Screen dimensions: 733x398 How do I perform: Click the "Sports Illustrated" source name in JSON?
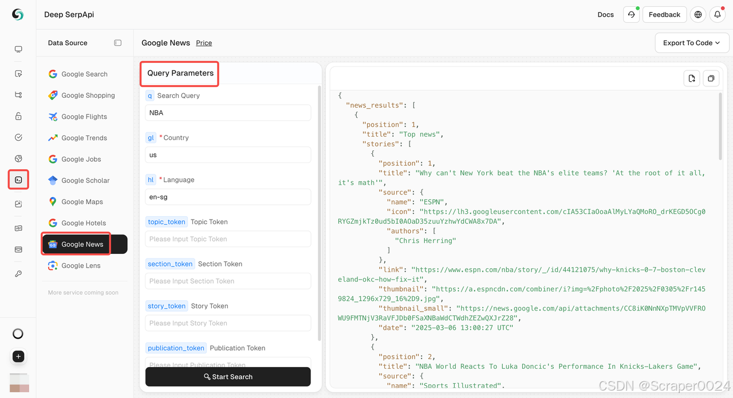(460, 386)
